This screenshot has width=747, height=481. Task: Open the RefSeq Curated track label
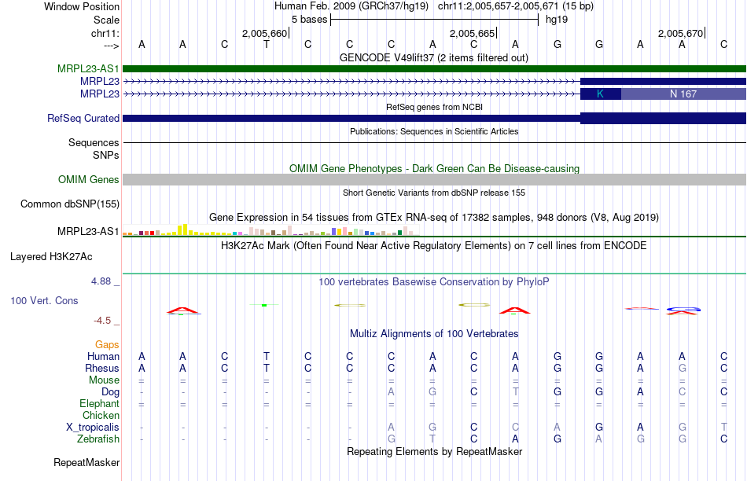pos(83,118)
